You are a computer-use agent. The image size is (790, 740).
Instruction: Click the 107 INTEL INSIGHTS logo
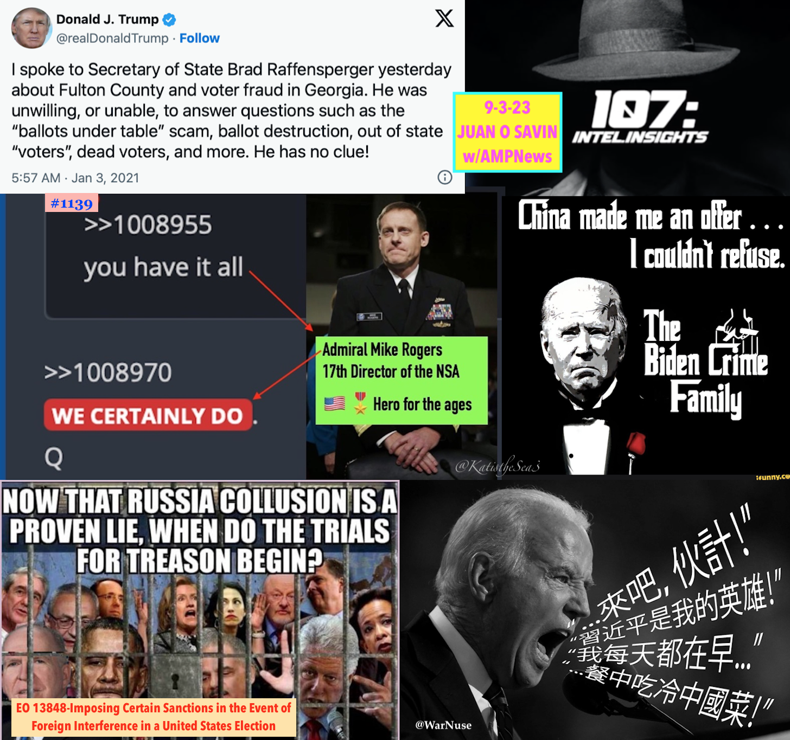640,117
